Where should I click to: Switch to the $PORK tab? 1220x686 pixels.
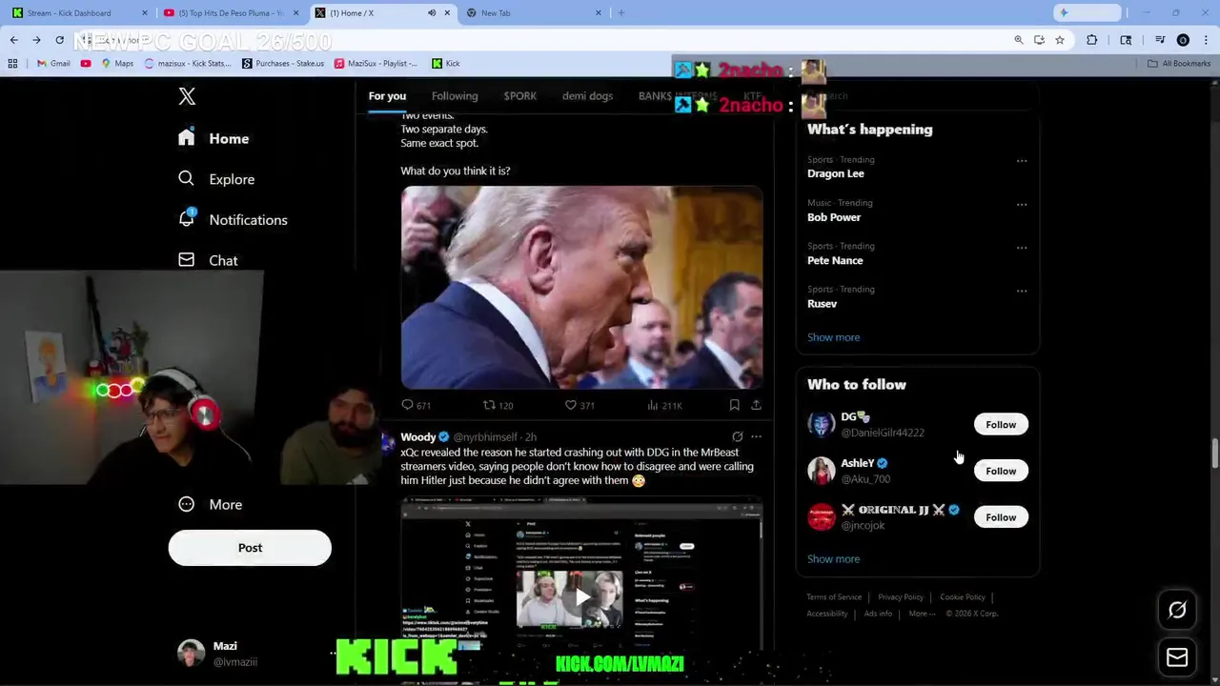tap(520, 95)
